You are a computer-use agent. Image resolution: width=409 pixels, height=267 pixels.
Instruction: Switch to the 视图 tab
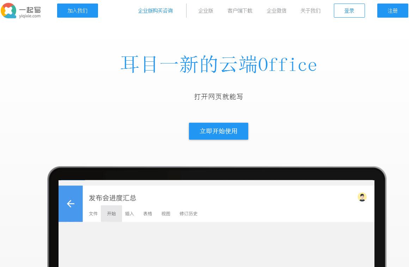166,214
